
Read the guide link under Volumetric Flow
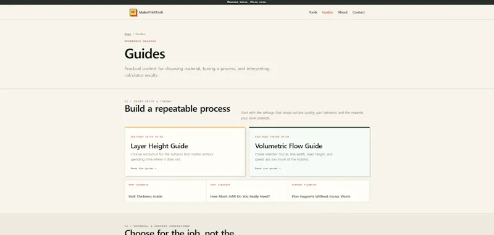[268, 168]
